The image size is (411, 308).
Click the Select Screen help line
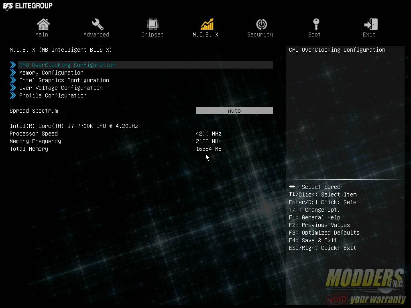(316, 187)
